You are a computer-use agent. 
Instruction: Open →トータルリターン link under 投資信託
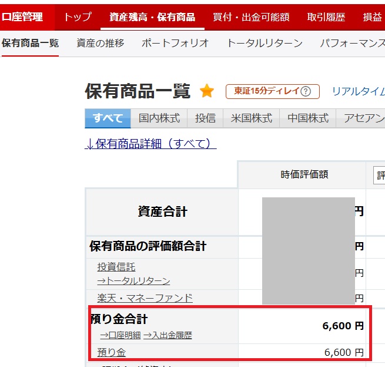coord(133,281)
